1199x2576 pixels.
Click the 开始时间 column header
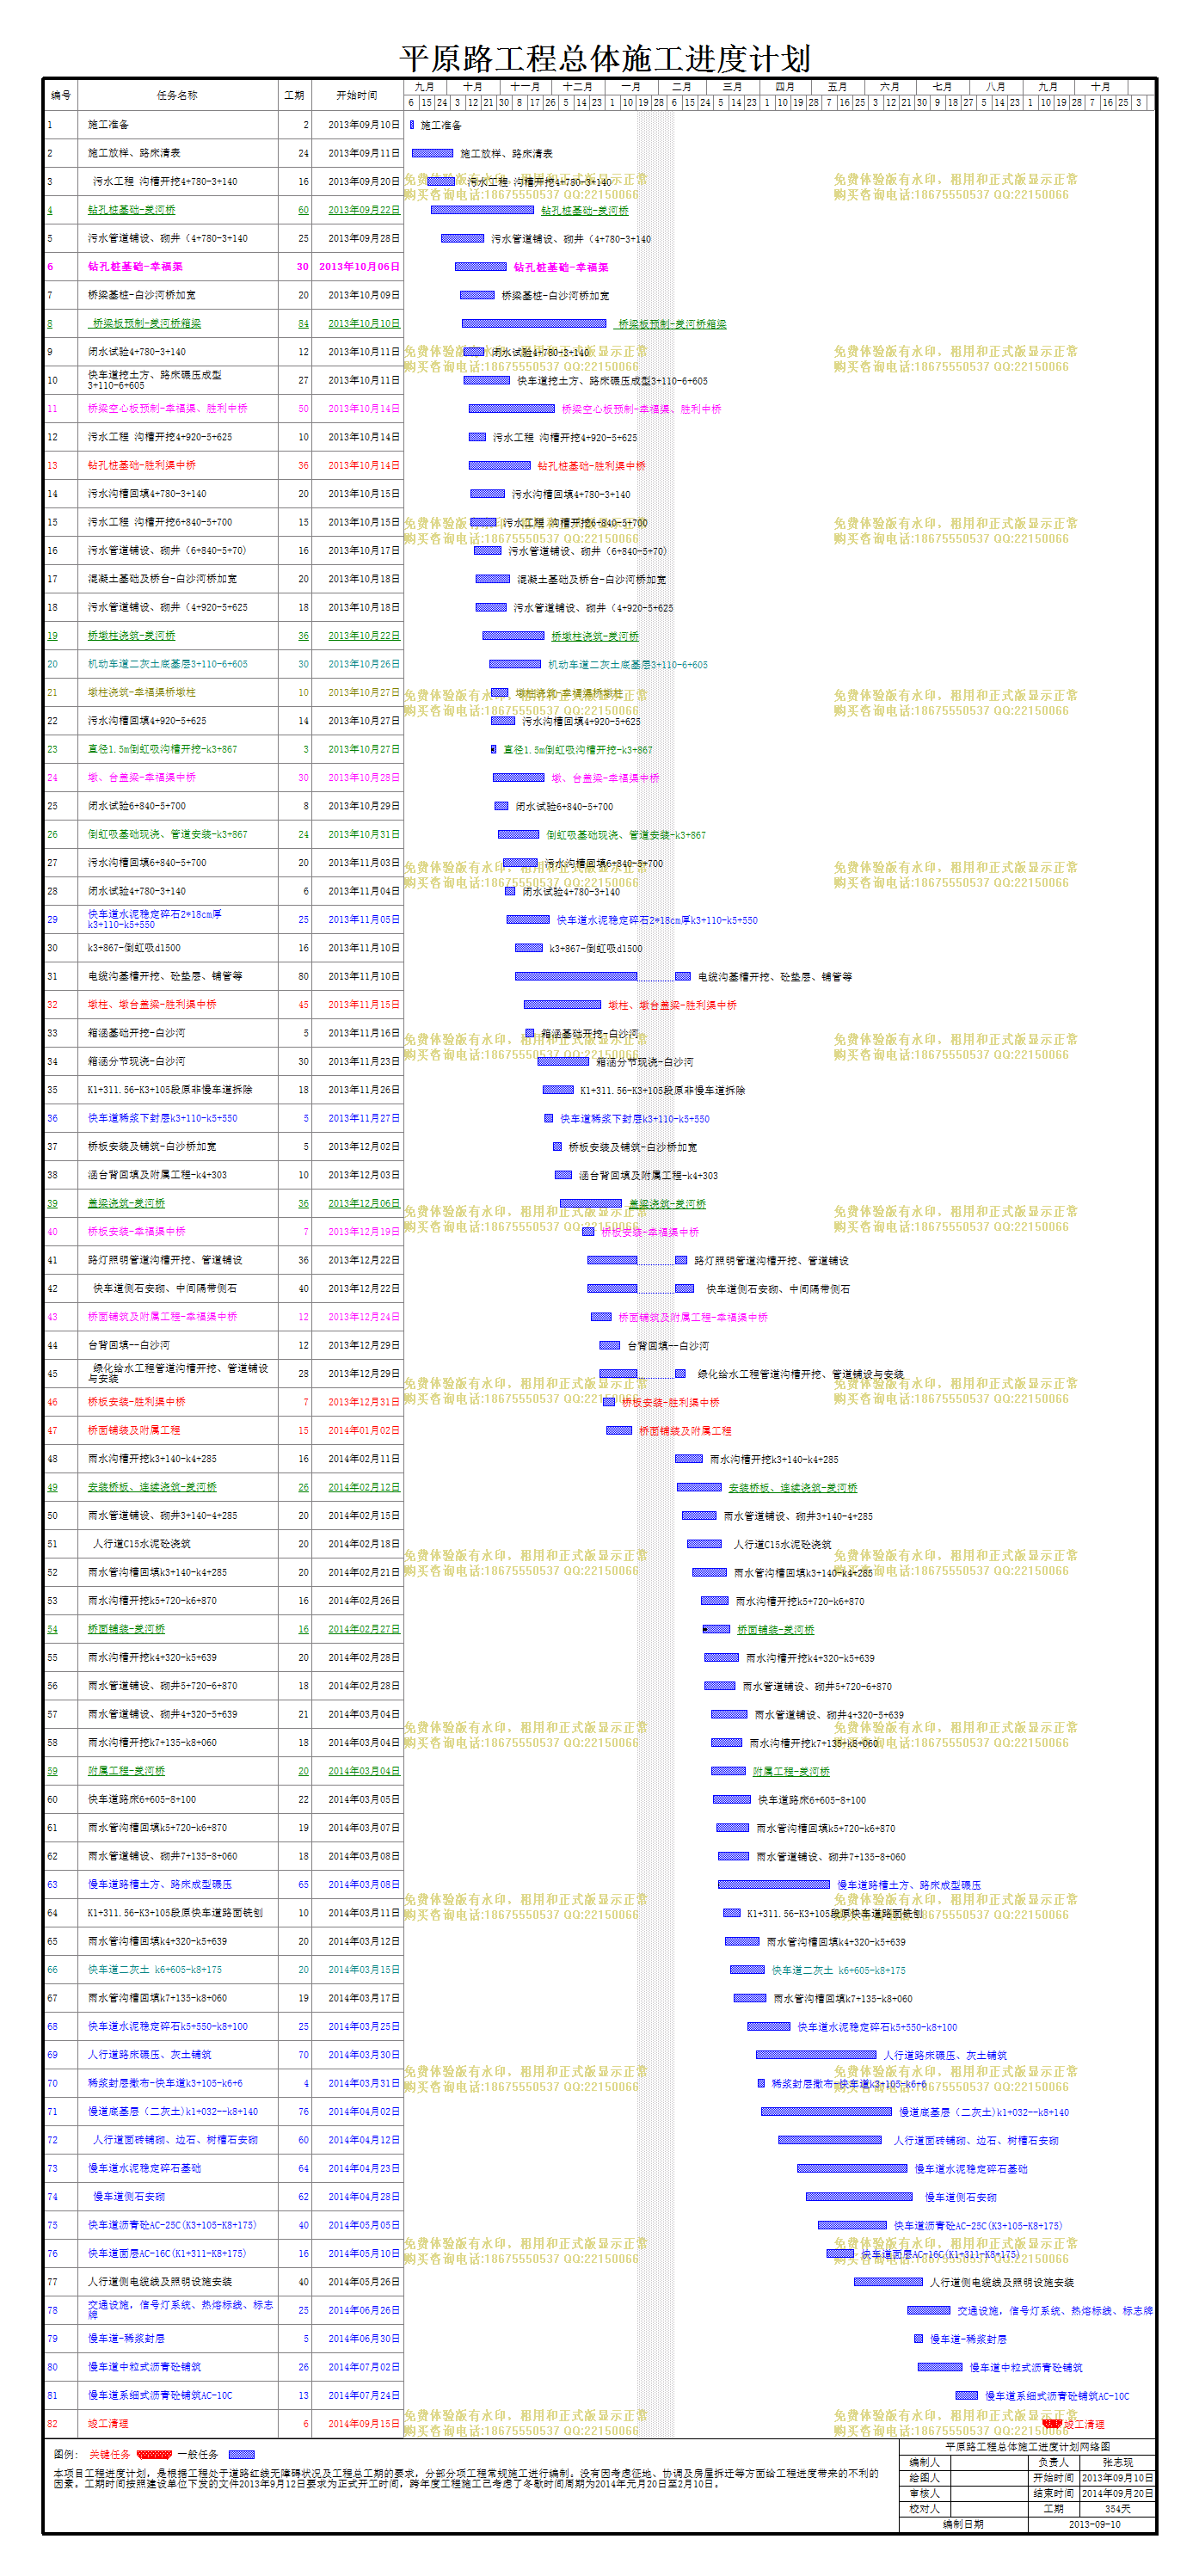(357, 96)
